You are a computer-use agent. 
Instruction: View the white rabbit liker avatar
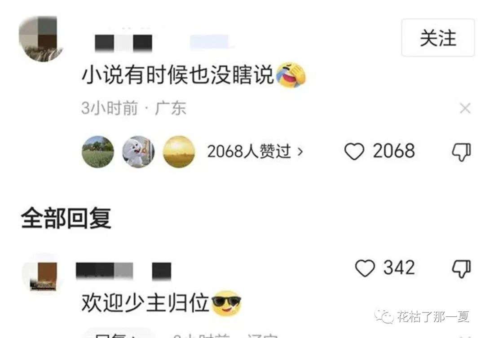click(138, 152)
